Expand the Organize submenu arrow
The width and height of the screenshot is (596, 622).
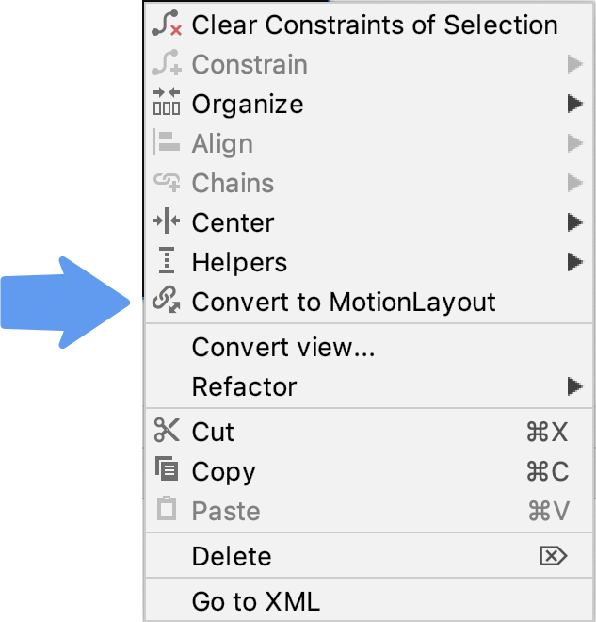point(574,104)
